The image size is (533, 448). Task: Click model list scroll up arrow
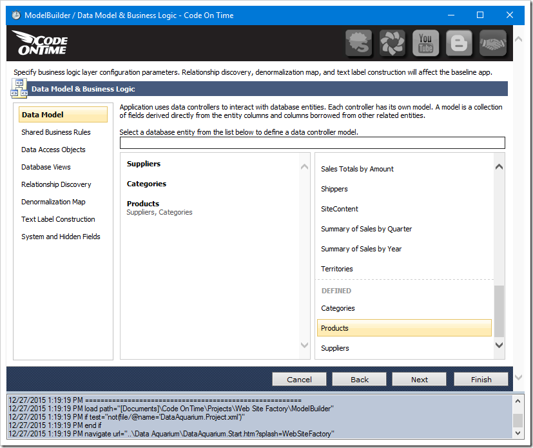[x=305, y=166]
